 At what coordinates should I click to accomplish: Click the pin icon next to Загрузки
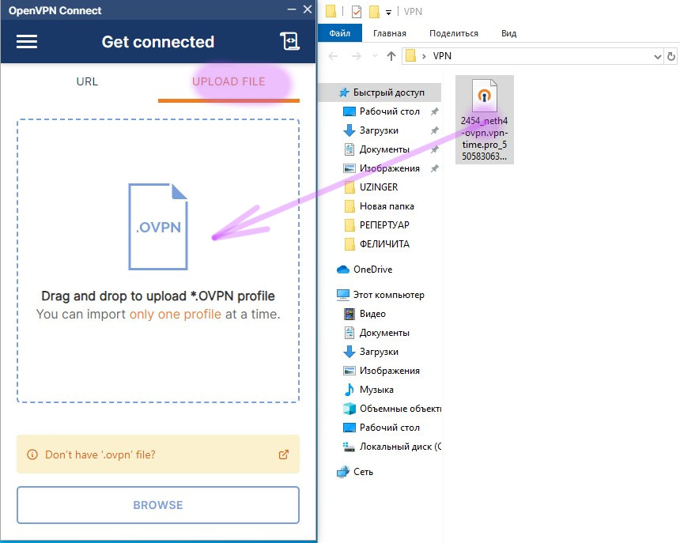pyautogui.click(x=434, y=130)
